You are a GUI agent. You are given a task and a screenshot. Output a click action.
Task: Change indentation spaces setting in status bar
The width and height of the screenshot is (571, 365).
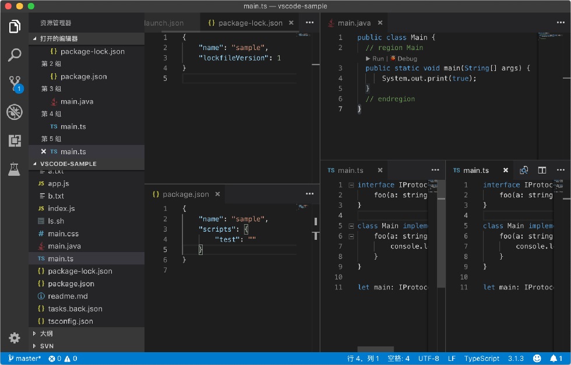[x=399, y=359]
